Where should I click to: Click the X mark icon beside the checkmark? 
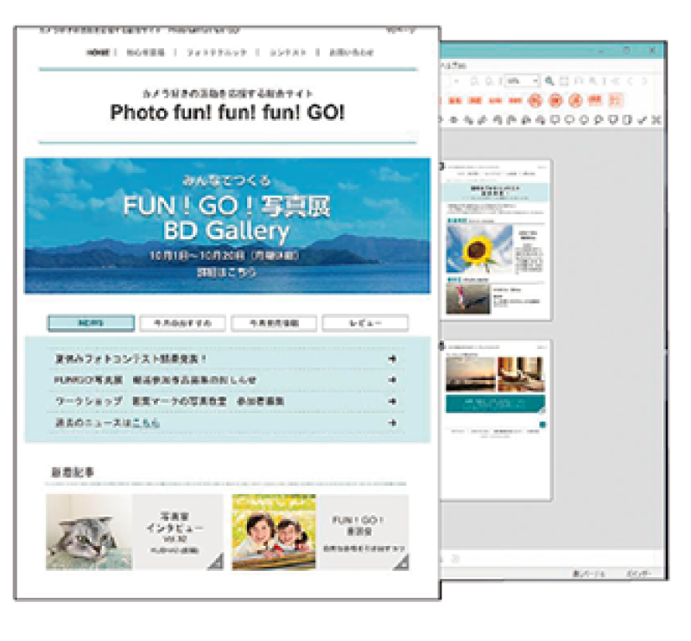click(x=656, y=119)
